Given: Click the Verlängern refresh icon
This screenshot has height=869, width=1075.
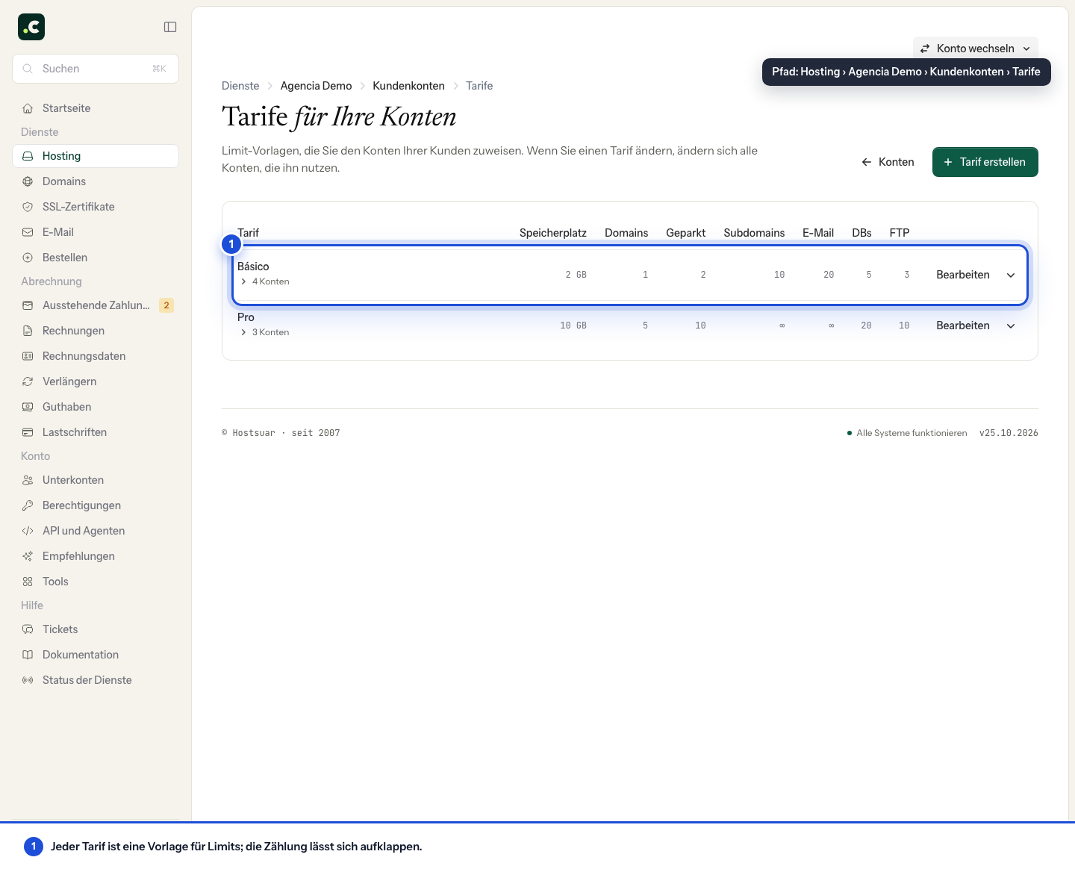Looking at the screenshot, I should pos(28,381).
